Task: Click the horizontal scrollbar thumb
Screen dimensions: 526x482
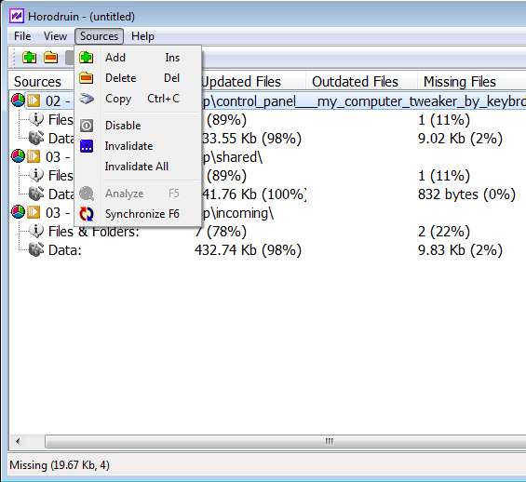Action: tap(286, 441)
